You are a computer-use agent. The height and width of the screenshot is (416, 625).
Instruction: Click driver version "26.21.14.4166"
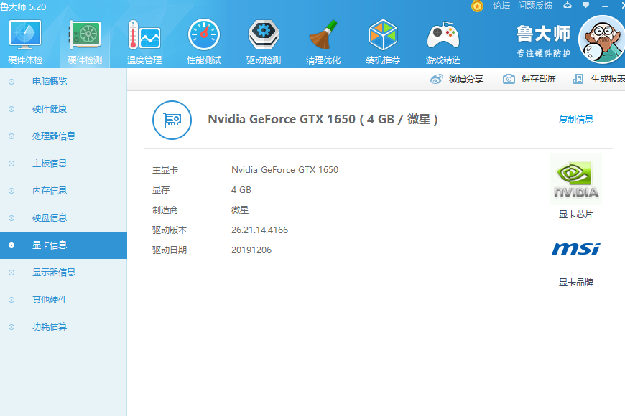tap(259, 230)
